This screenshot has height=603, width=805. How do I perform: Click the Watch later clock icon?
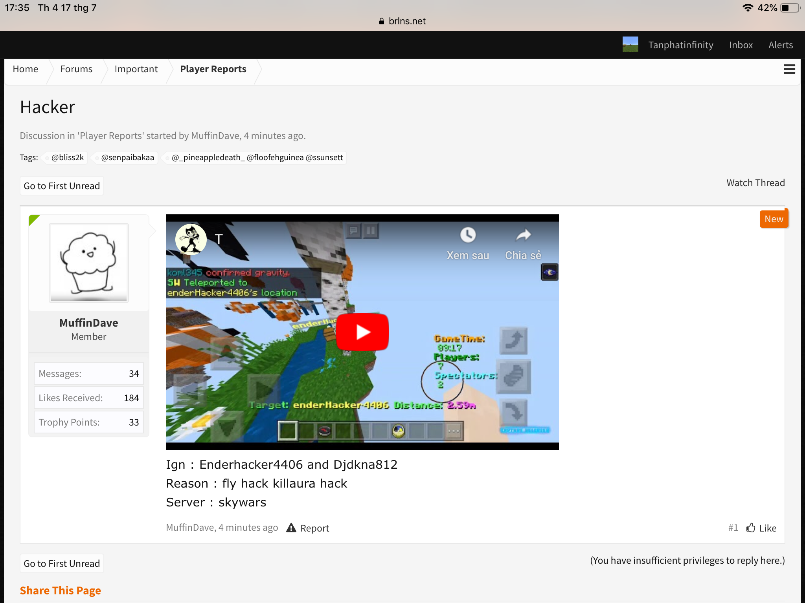pyautogui.click(x=468, y=235)
